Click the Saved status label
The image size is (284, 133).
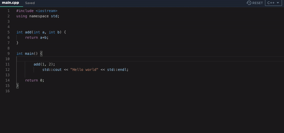pyautogui.click(x=30, y=3)
